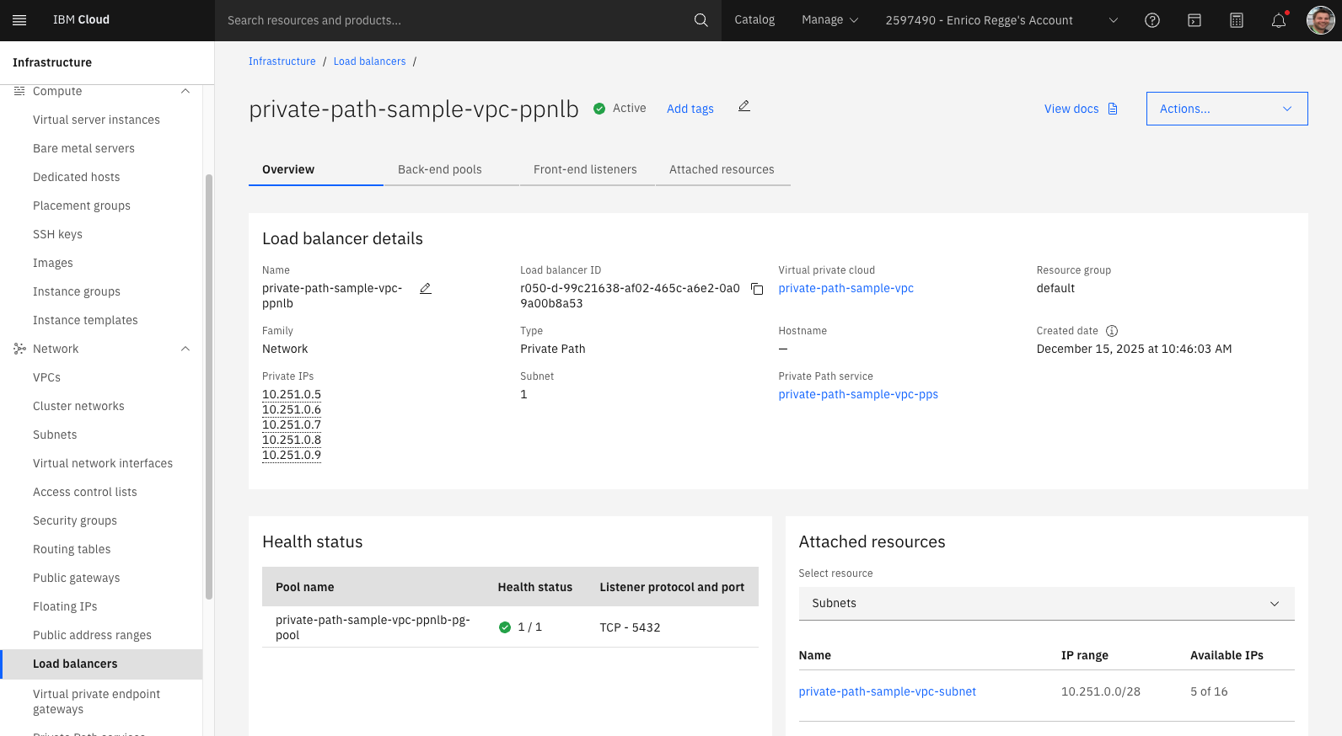Open the cost estimator calculator icon
The image size is (1342, 736).
point(1236,20)
